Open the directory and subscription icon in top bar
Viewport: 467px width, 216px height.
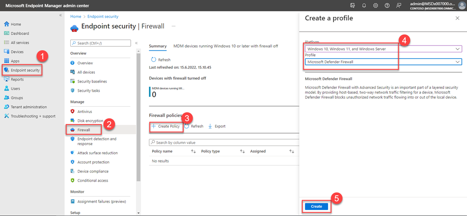[x=353, y=6]
